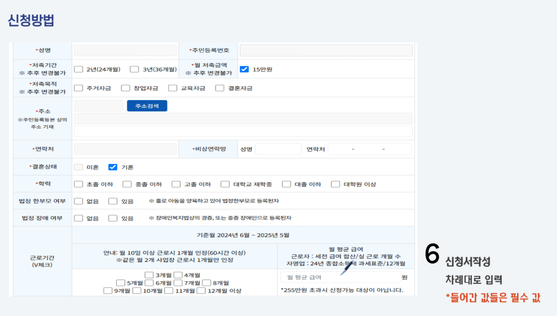This screenshot has width=557, height=316.
Task: Select 미혼 marital status
Action: 79,166
